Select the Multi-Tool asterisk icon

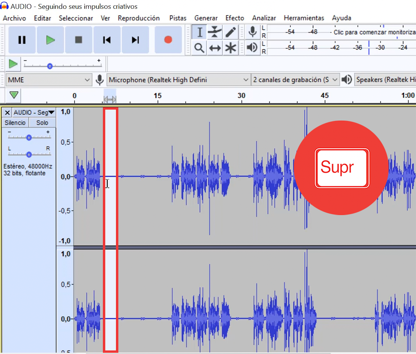tap(231, 48)
